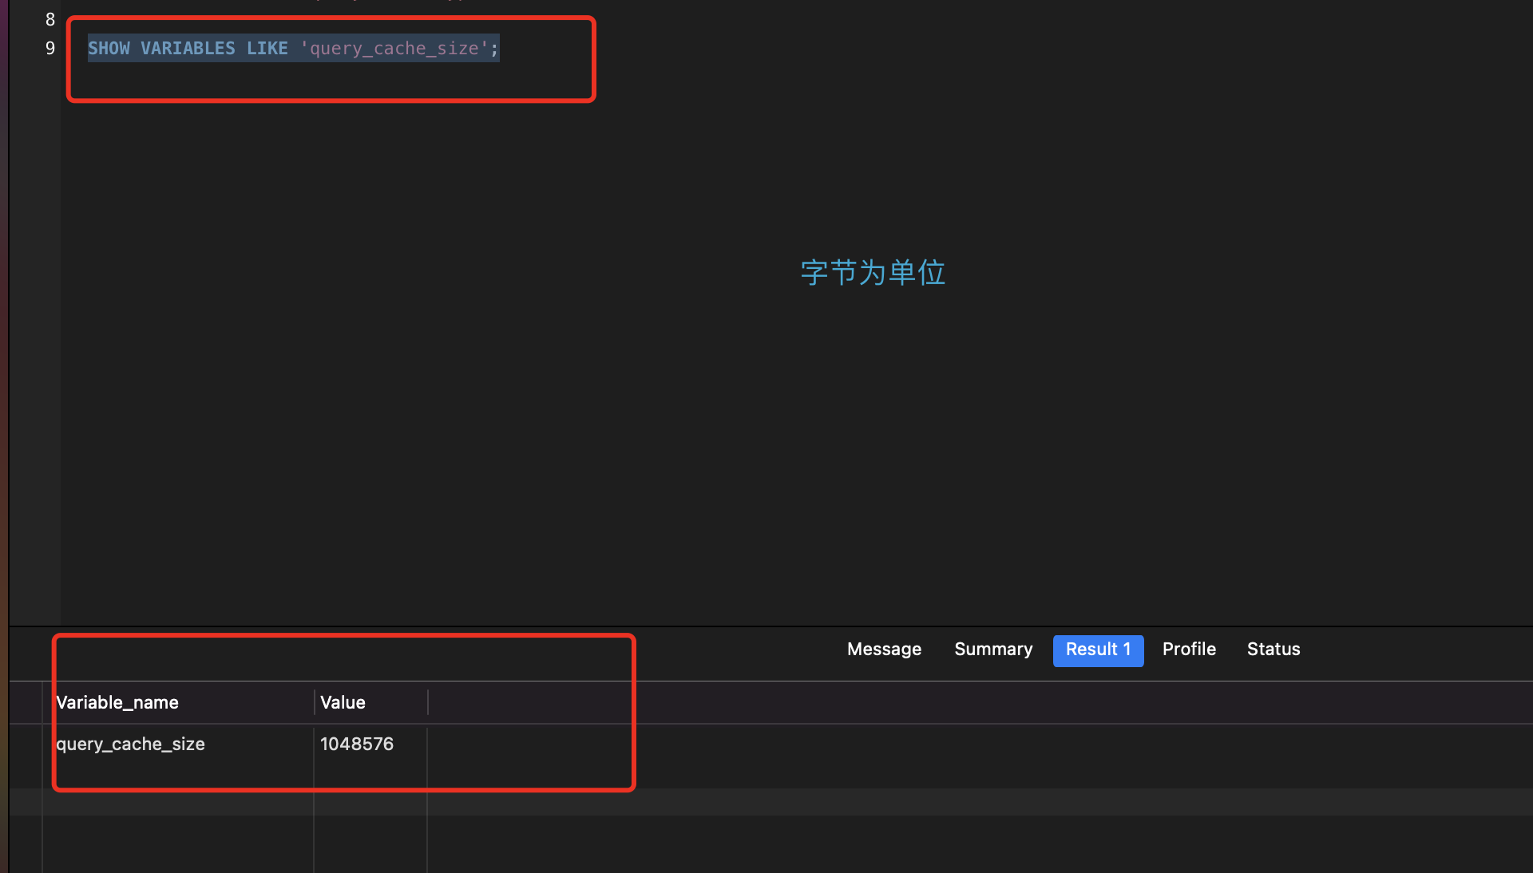Click line number 9 in gutter
Viewport: 1533px width, 873px height.
pos(50,49)
